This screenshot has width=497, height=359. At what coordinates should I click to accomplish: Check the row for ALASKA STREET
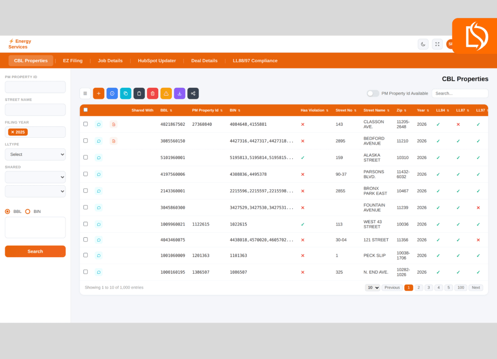(85, 157)
